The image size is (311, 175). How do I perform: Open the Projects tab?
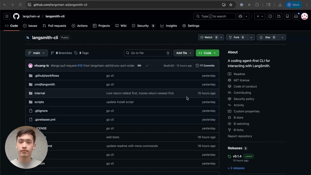pos(101,26)
